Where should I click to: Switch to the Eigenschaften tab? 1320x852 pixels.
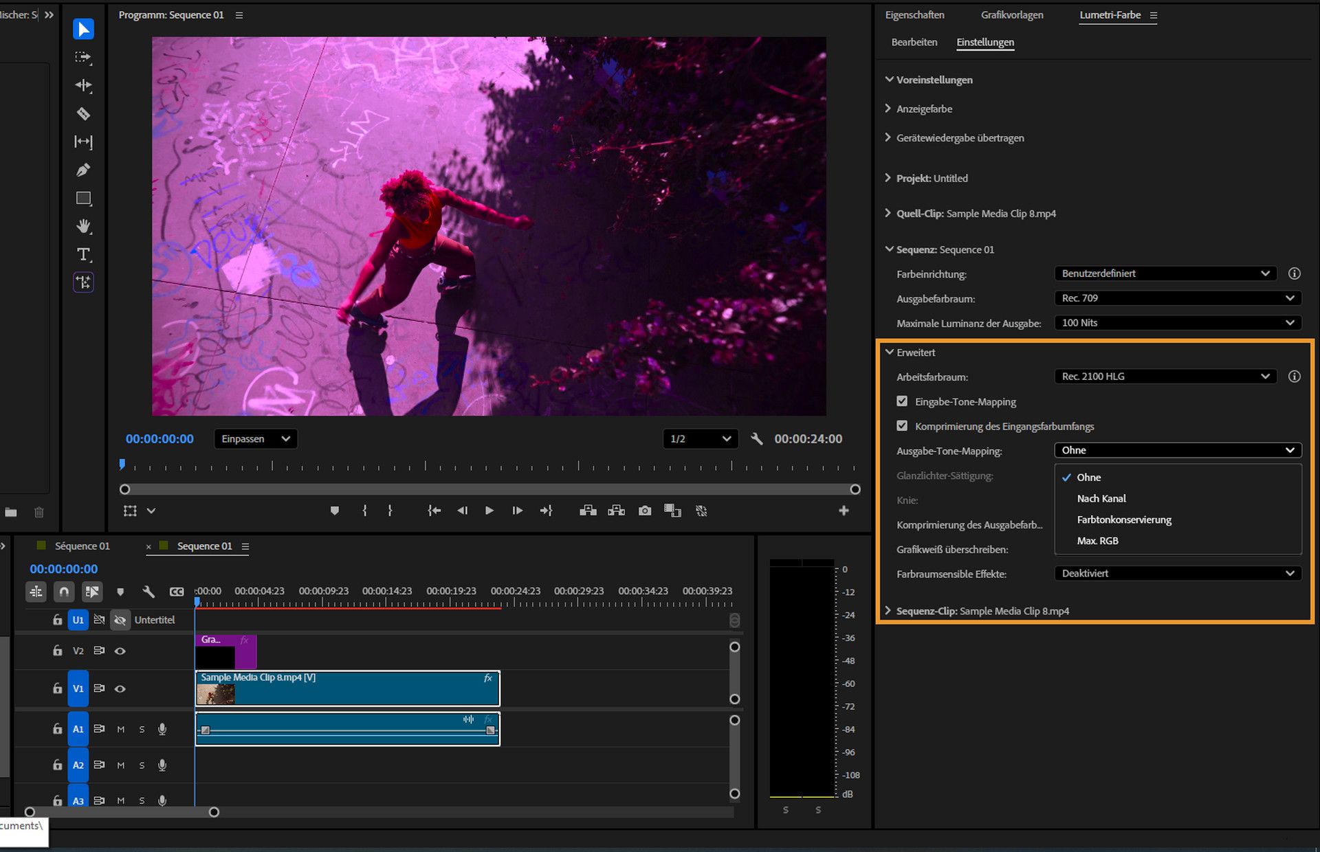[914, 14]
